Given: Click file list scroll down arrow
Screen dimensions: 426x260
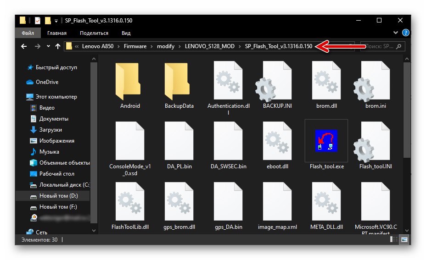Looking at the screenshot, I should (x=407, y=231).
